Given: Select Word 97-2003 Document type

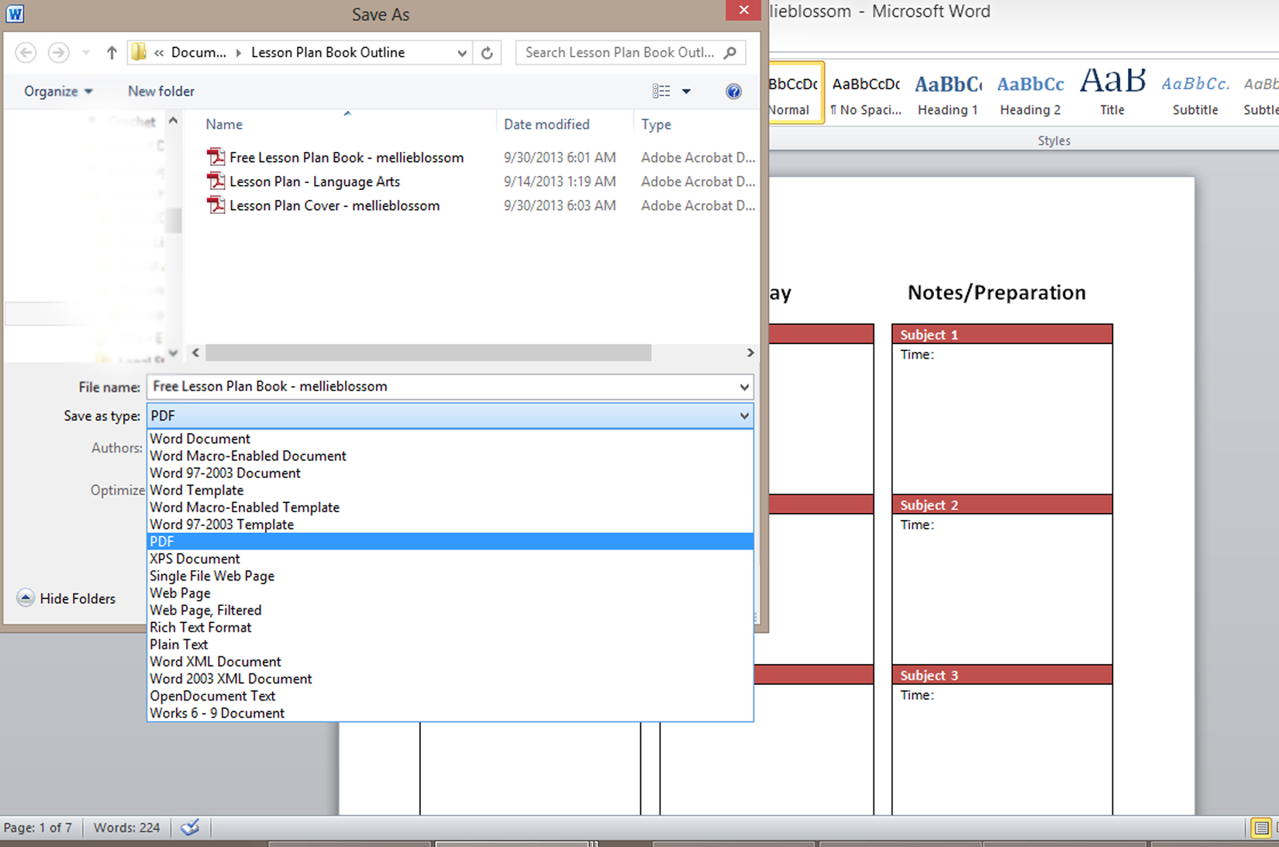Looking at the screenshot, I should (x=450, y=473).
